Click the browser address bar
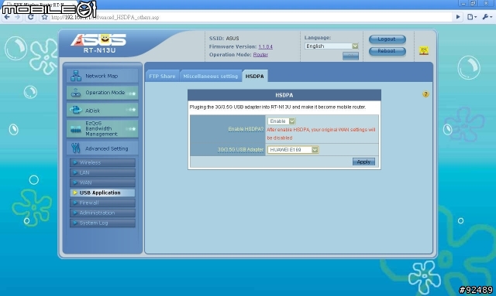Screen dimensions: 496x296 (x=250, y=17)
